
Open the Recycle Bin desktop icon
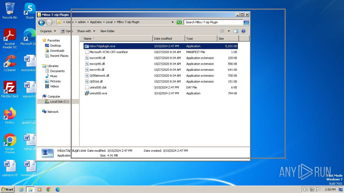[x=10, y=11]
